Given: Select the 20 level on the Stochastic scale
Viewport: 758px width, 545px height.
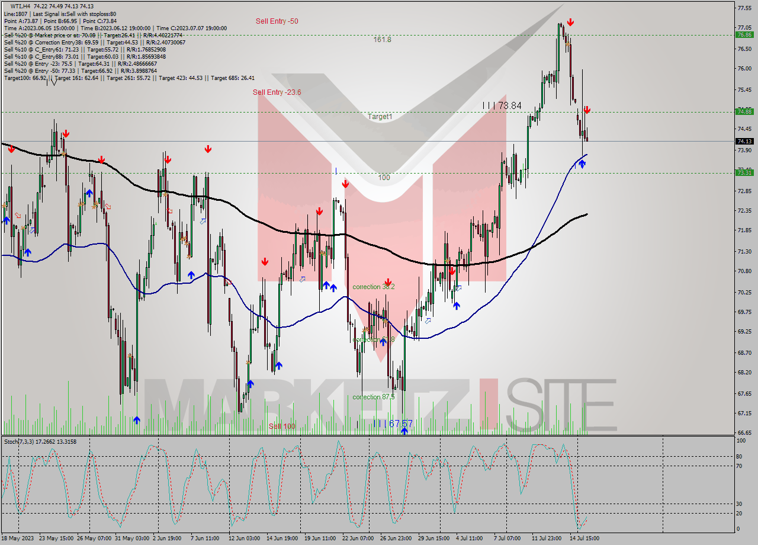Looking at the screenshot, I should [740, 513].
